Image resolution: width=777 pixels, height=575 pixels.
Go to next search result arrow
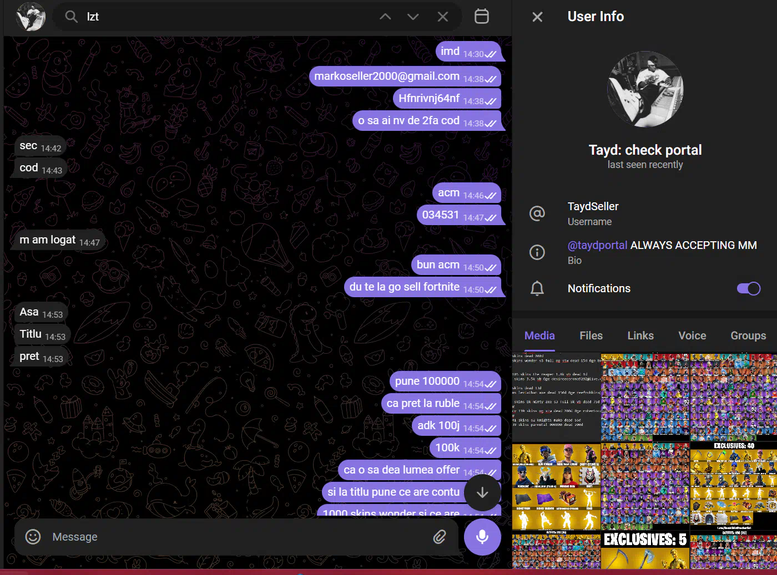click(x=413, y=17)
